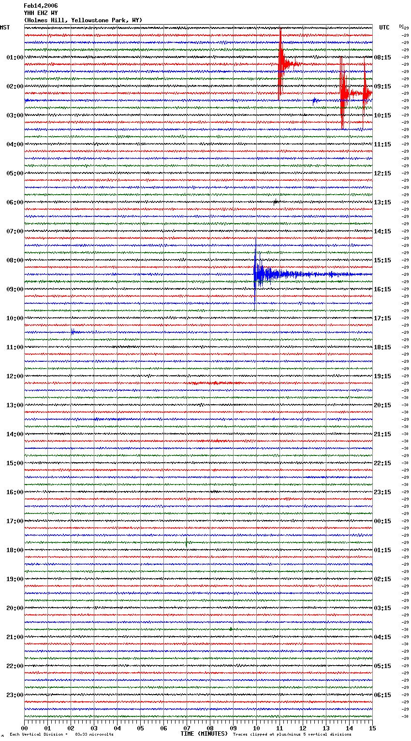
Task: Click the 13 minute axis tick label
Action: (326, 728)
